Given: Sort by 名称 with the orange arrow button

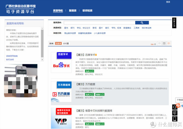Looking at the screenshot, I should click(x=58, y=44).
